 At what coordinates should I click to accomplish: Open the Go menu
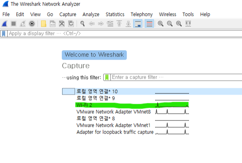tap(50, 14)
